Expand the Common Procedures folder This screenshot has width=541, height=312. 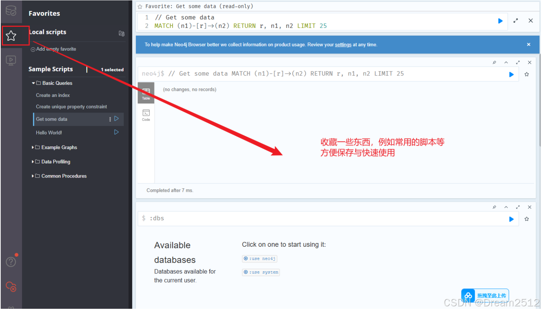pos(59,176)
